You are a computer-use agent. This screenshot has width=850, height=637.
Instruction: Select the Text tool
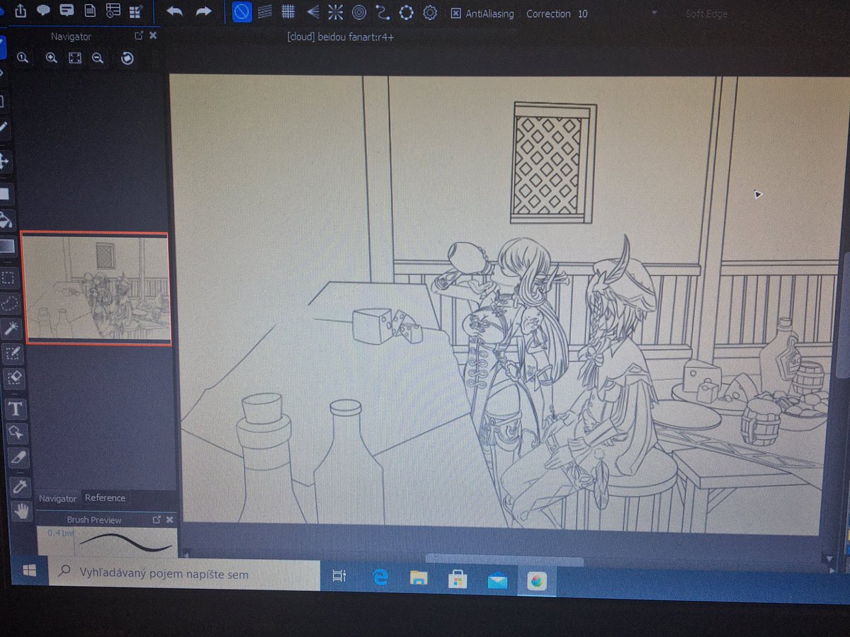pos(16,409)
